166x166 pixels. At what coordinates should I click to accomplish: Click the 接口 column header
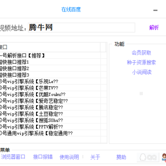[50, 47]
